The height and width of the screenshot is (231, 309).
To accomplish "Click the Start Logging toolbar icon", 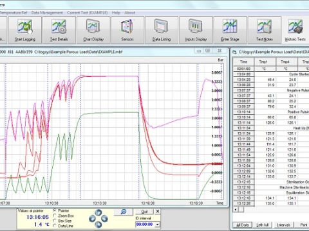I will tap(25, 30).
